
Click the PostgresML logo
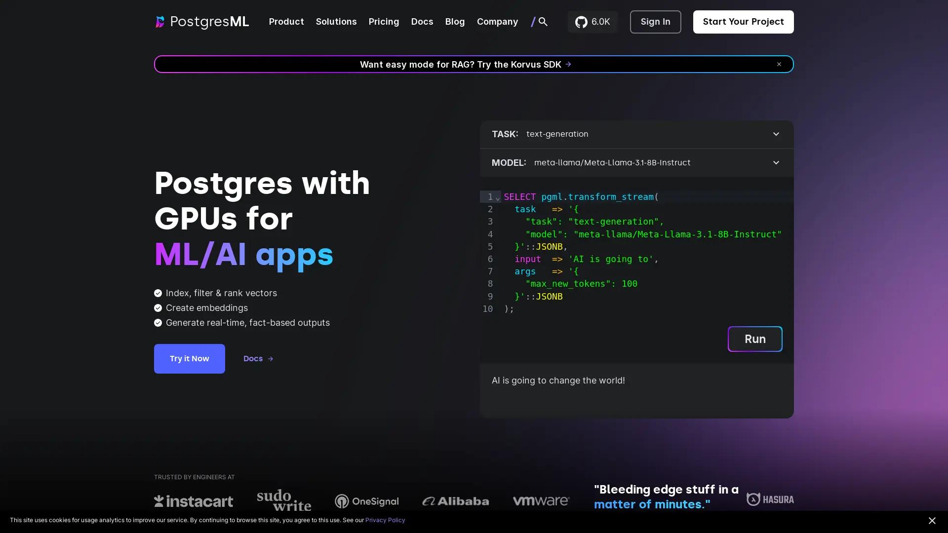(x=201, y=22)
